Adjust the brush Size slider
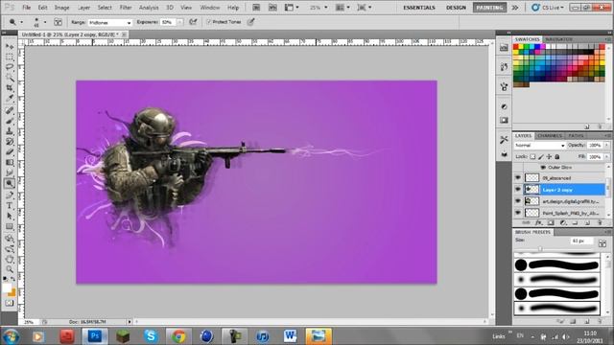The width and height of the screenshot is (614, 345). click(540, 249)
